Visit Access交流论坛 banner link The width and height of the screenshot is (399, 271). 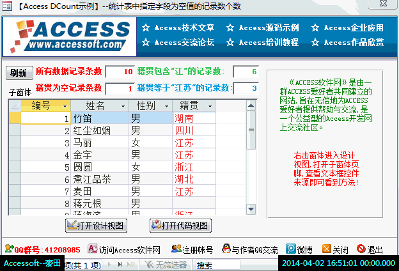[x=185, y=42]
